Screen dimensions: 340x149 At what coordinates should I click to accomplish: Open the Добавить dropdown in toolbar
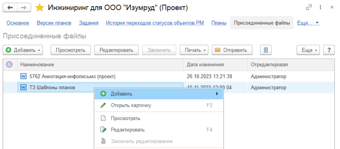tap(23, 50)
